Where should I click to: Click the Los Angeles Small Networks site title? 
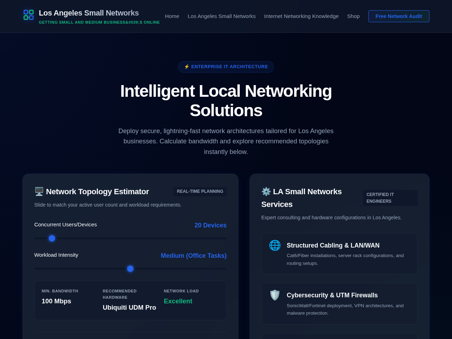[x=89, y=13]
